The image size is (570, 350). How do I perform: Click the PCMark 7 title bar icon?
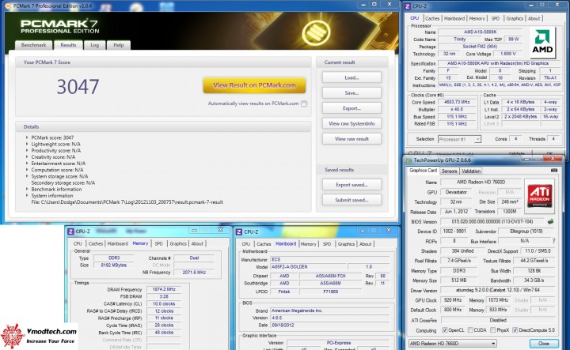9,6
